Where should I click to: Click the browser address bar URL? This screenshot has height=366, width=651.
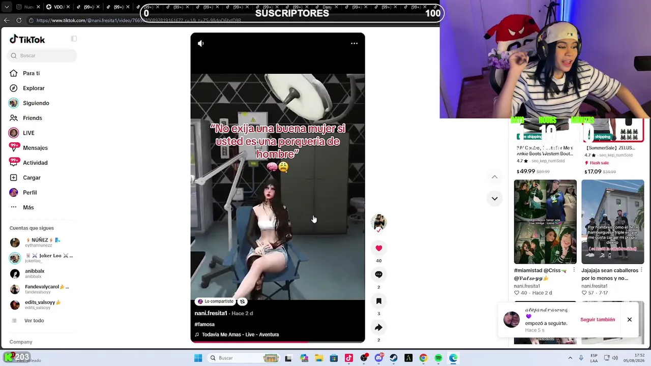138,20
